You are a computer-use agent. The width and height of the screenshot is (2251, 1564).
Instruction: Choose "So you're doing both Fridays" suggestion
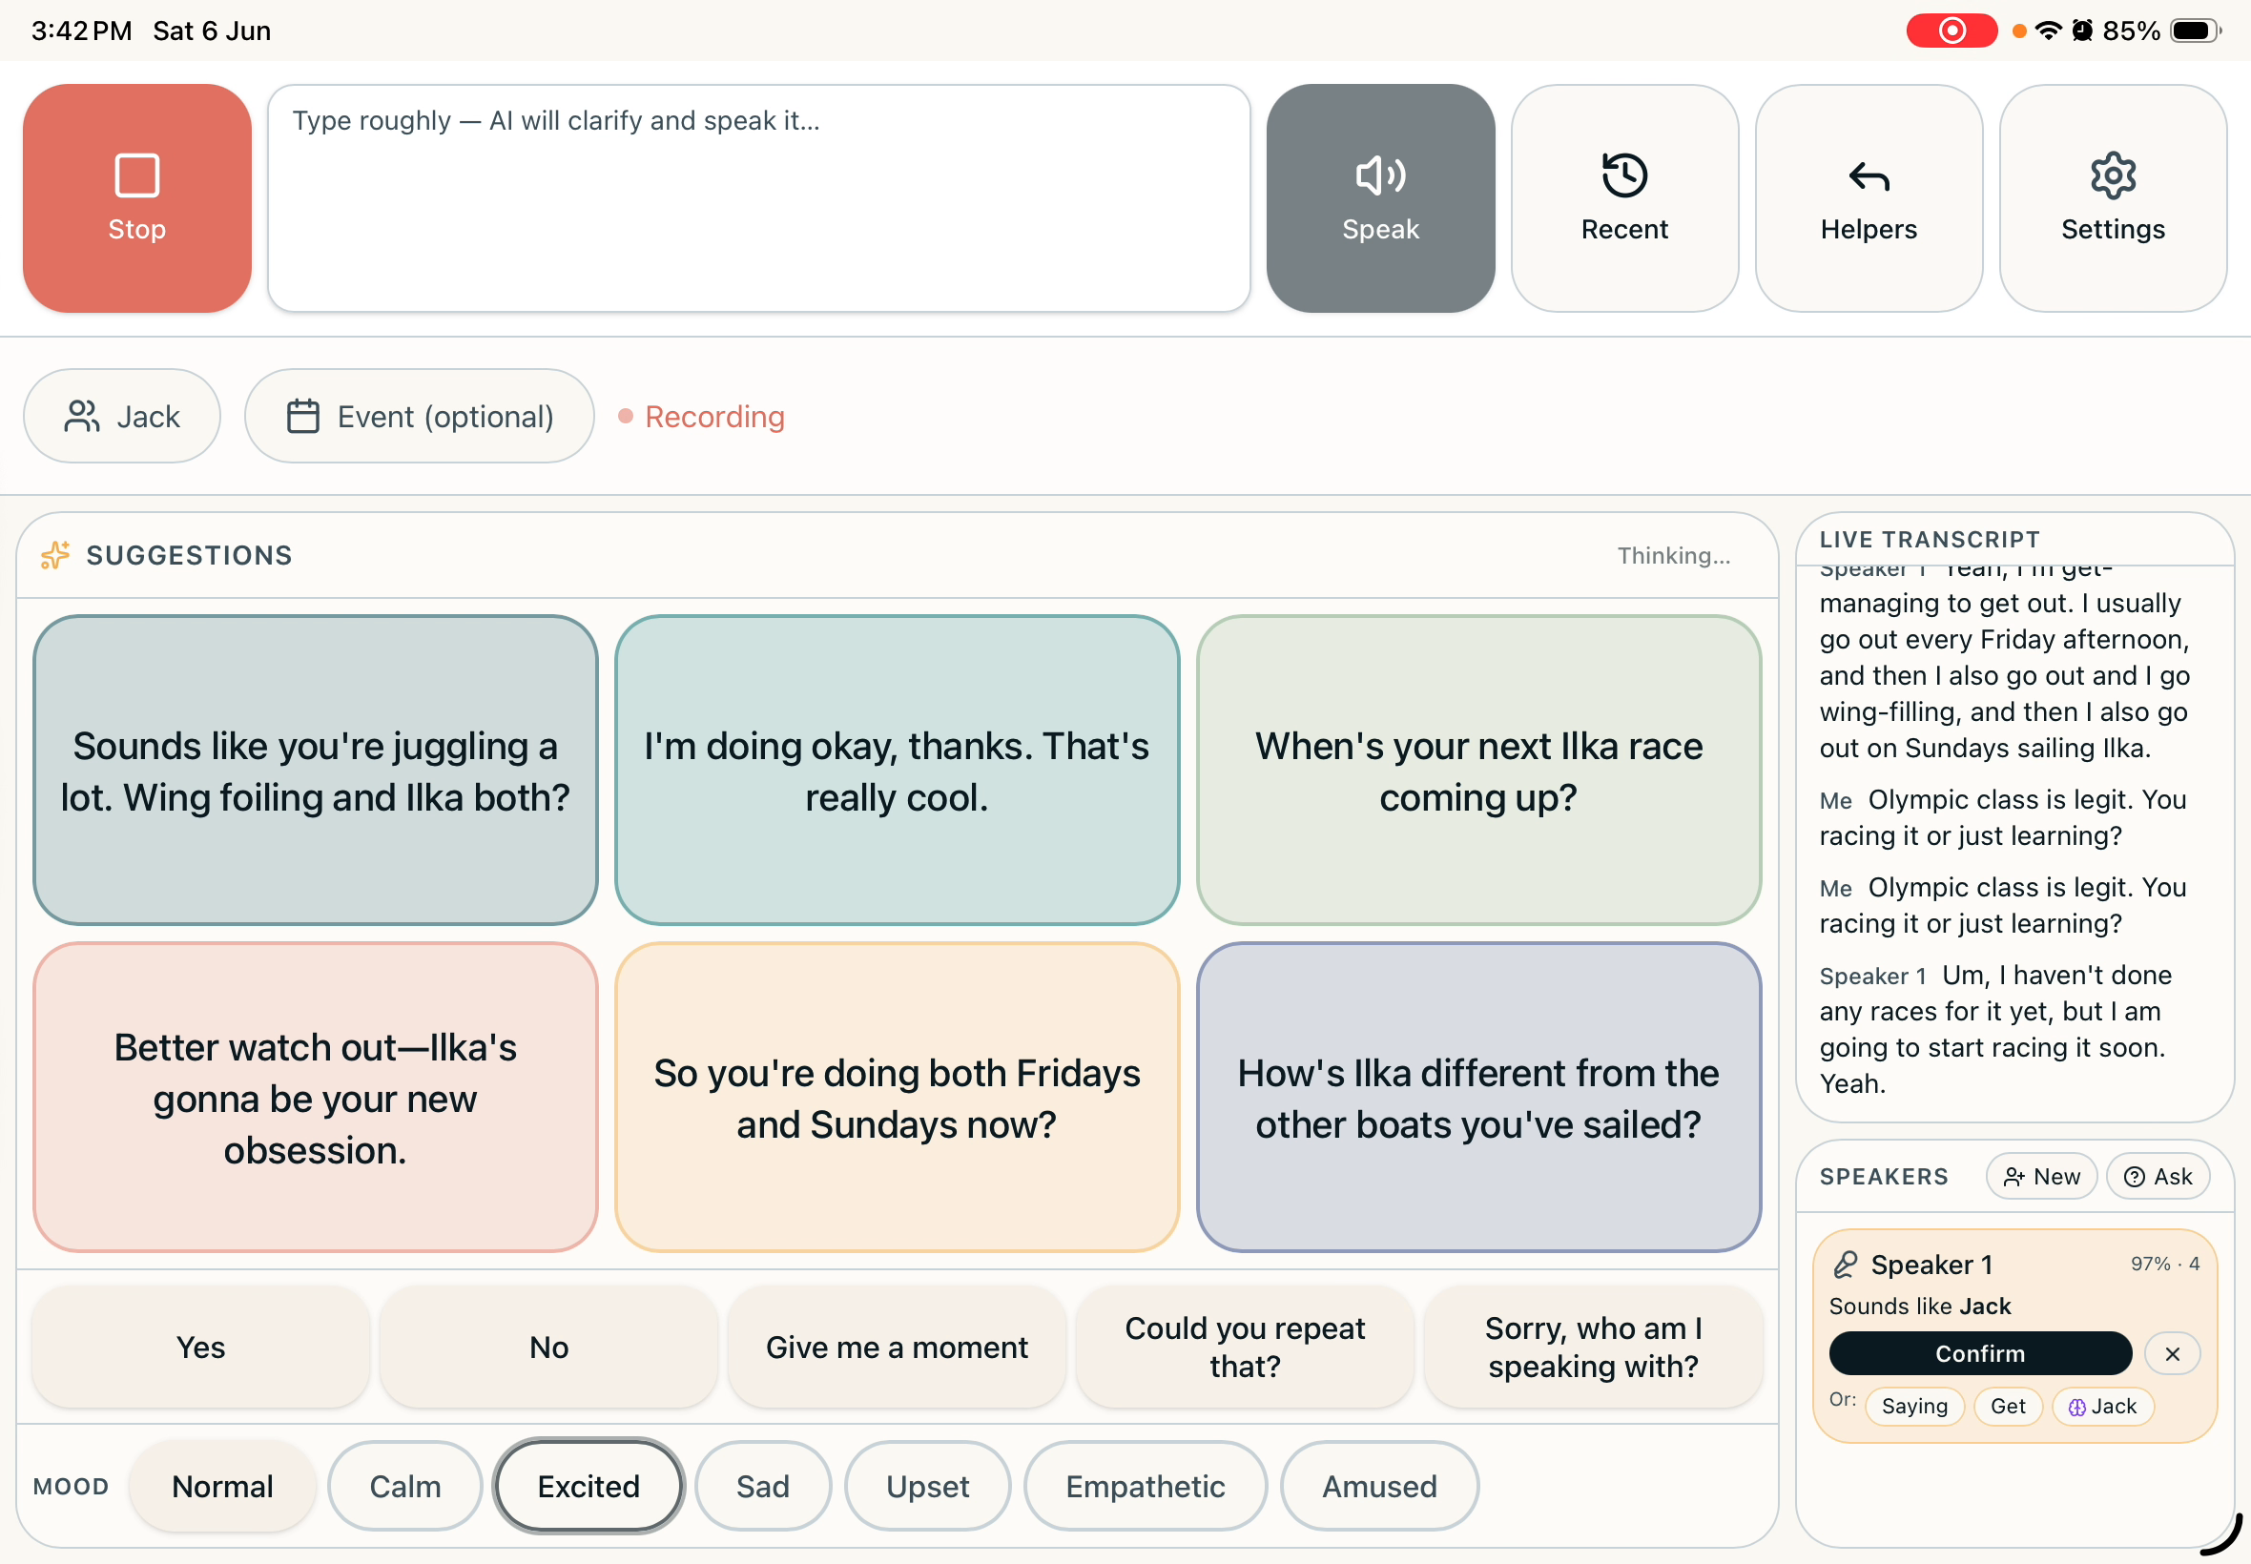click(x=896, y=1098)
